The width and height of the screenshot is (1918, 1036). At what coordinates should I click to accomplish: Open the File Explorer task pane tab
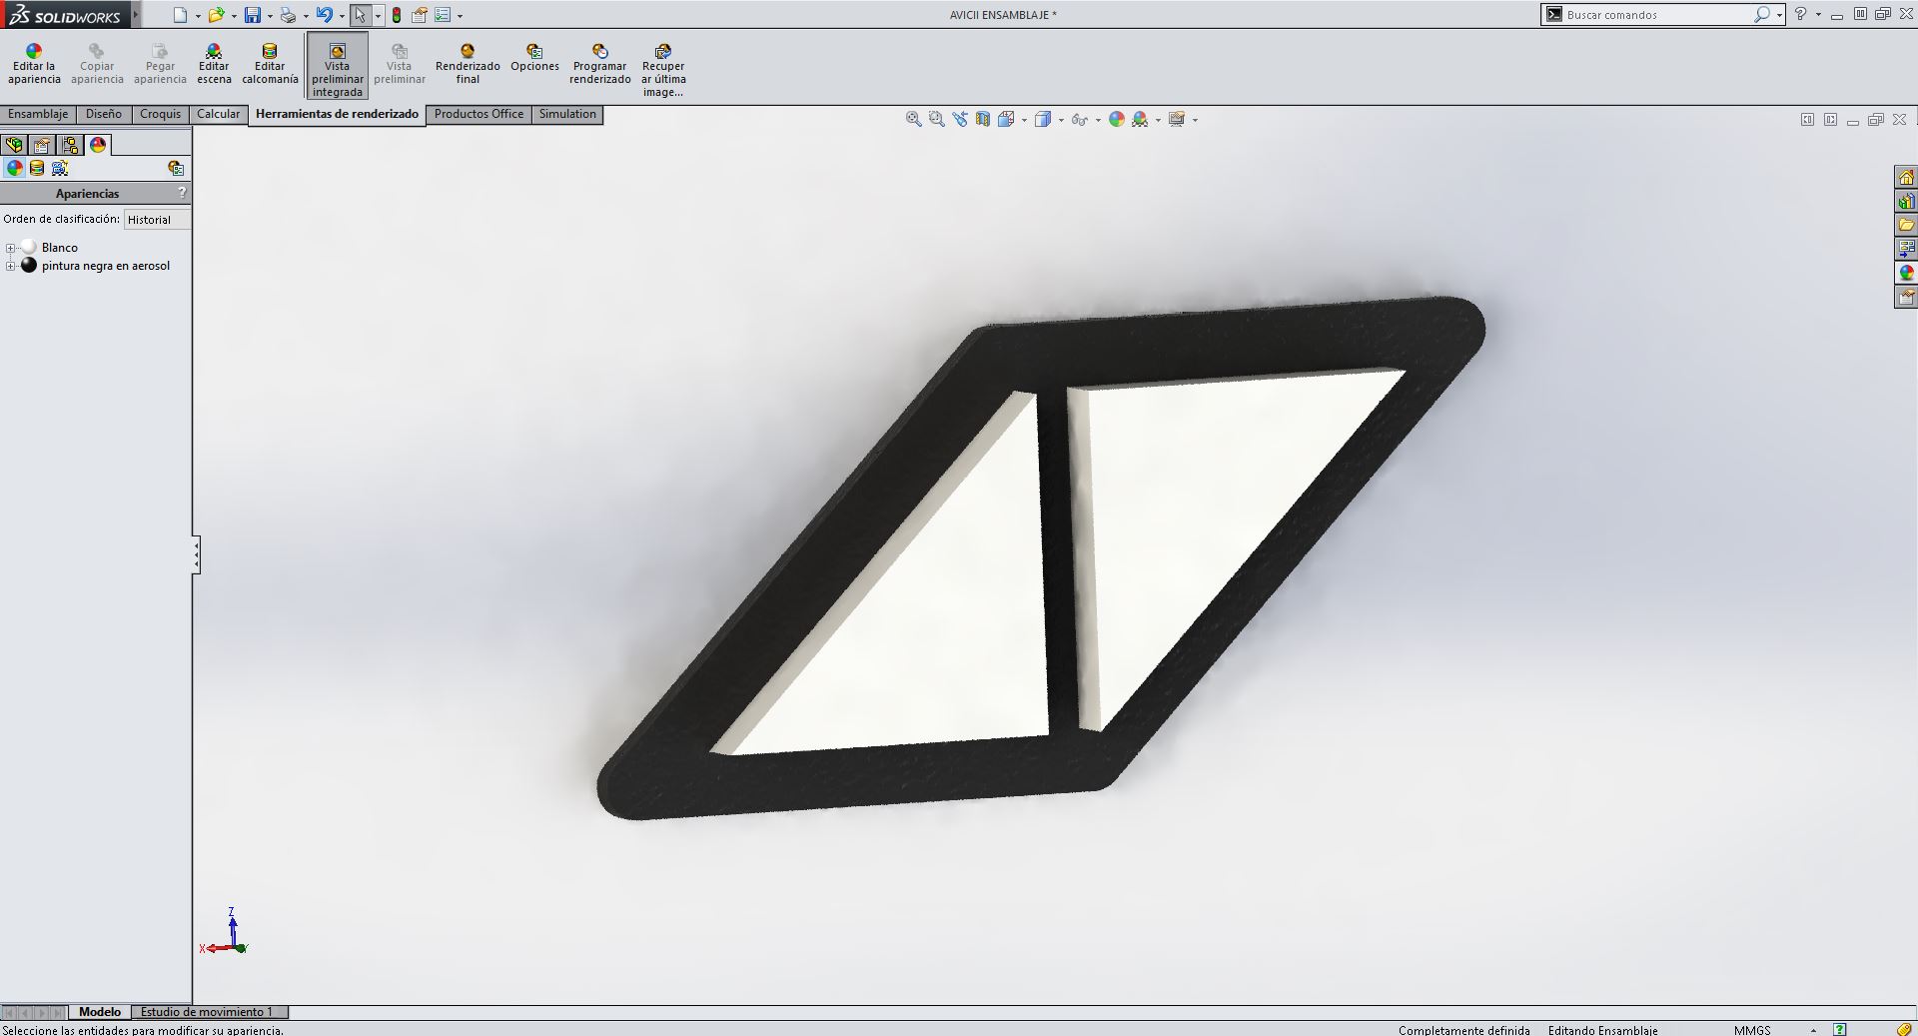[1906, 225]
